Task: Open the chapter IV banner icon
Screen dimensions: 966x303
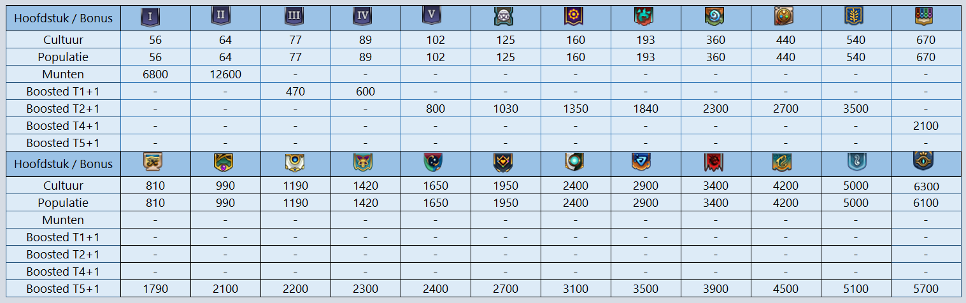Action: point(364,17)
